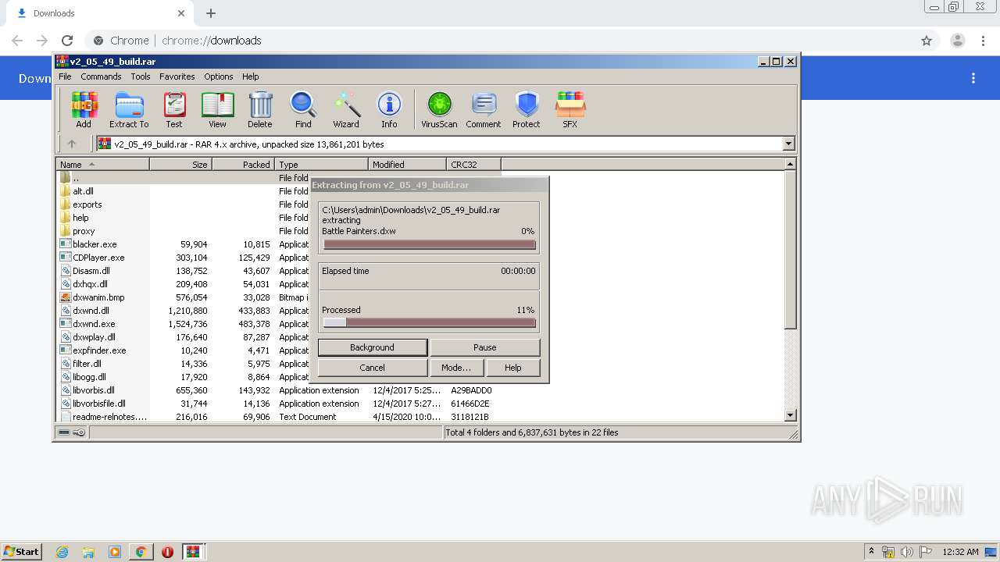Viewport: 1000px width, 562px height.
Task: Show hidden tray icons arrow
Action: point(872,552)
